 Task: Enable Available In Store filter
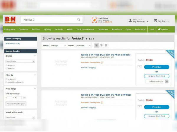click(x=6, y=82)
